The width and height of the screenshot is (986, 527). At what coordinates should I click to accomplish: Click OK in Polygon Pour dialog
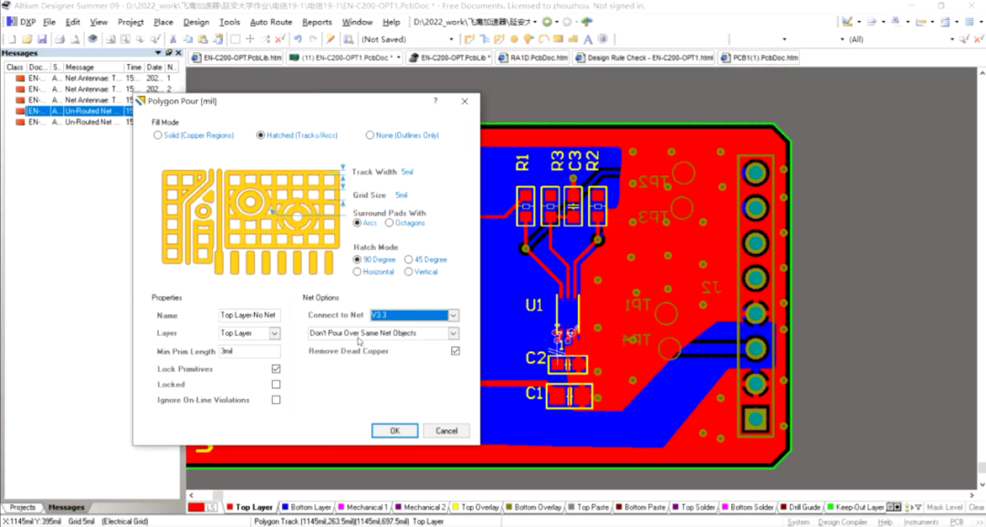click(x=395, y=431)
